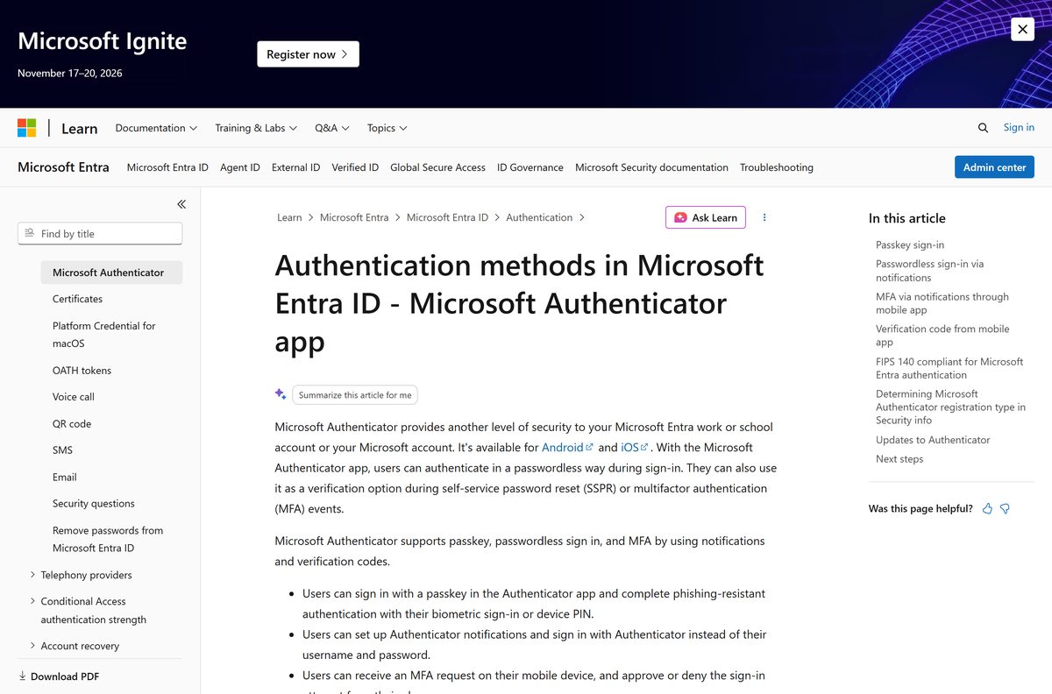The height and width of the screenshot is (694, 1052).
Task: Open the Troubleshooting menu item
Action: 777,167
